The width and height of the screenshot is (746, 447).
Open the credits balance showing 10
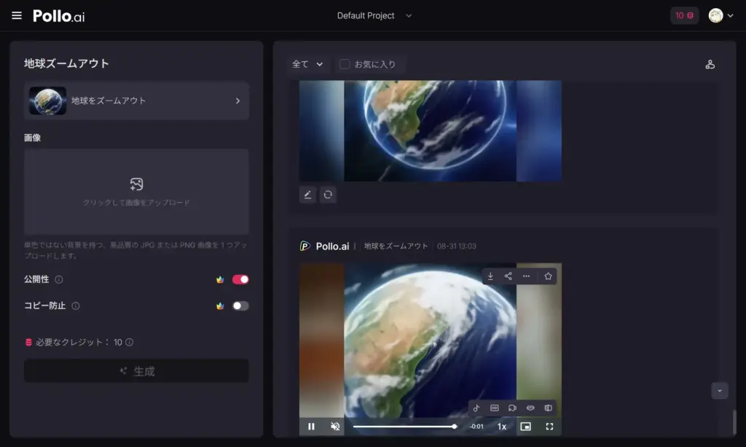[x=684, y=16]
